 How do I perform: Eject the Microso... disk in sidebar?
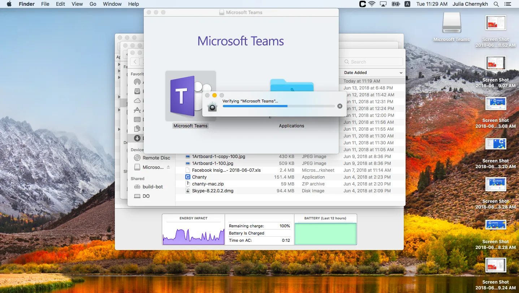[168, 167]
